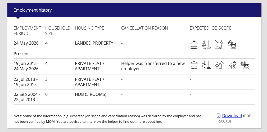The image size is (267, 132).
Task: Click the Expected Job Scope column header
Action: (x=210, y=28)
